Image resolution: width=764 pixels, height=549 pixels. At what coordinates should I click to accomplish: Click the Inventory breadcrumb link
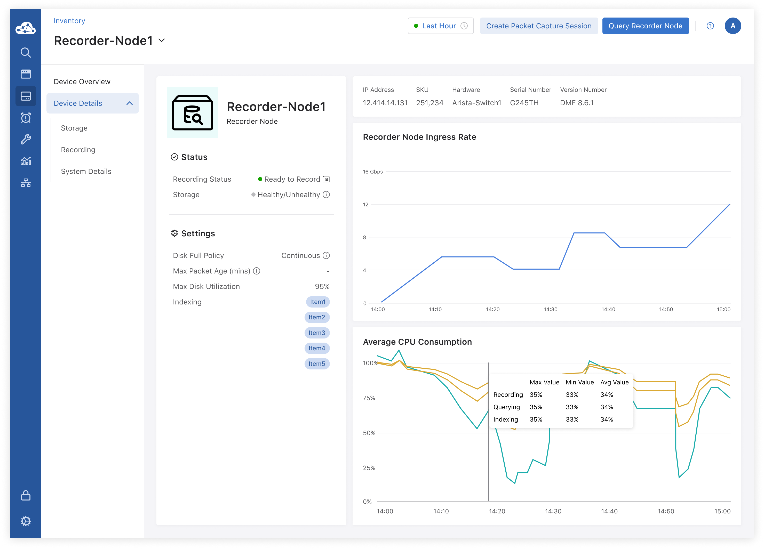[x=69, y=21]
